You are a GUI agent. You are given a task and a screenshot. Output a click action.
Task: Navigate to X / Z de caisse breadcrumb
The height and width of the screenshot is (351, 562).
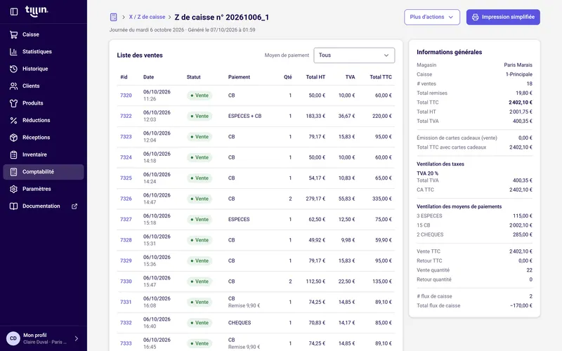147,17
